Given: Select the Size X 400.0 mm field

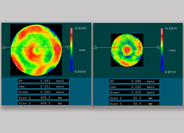Looking at the screenshot, I should [43, 97].
